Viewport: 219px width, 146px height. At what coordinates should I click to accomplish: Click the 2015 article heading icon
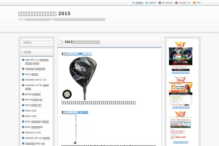pos(62,42)
